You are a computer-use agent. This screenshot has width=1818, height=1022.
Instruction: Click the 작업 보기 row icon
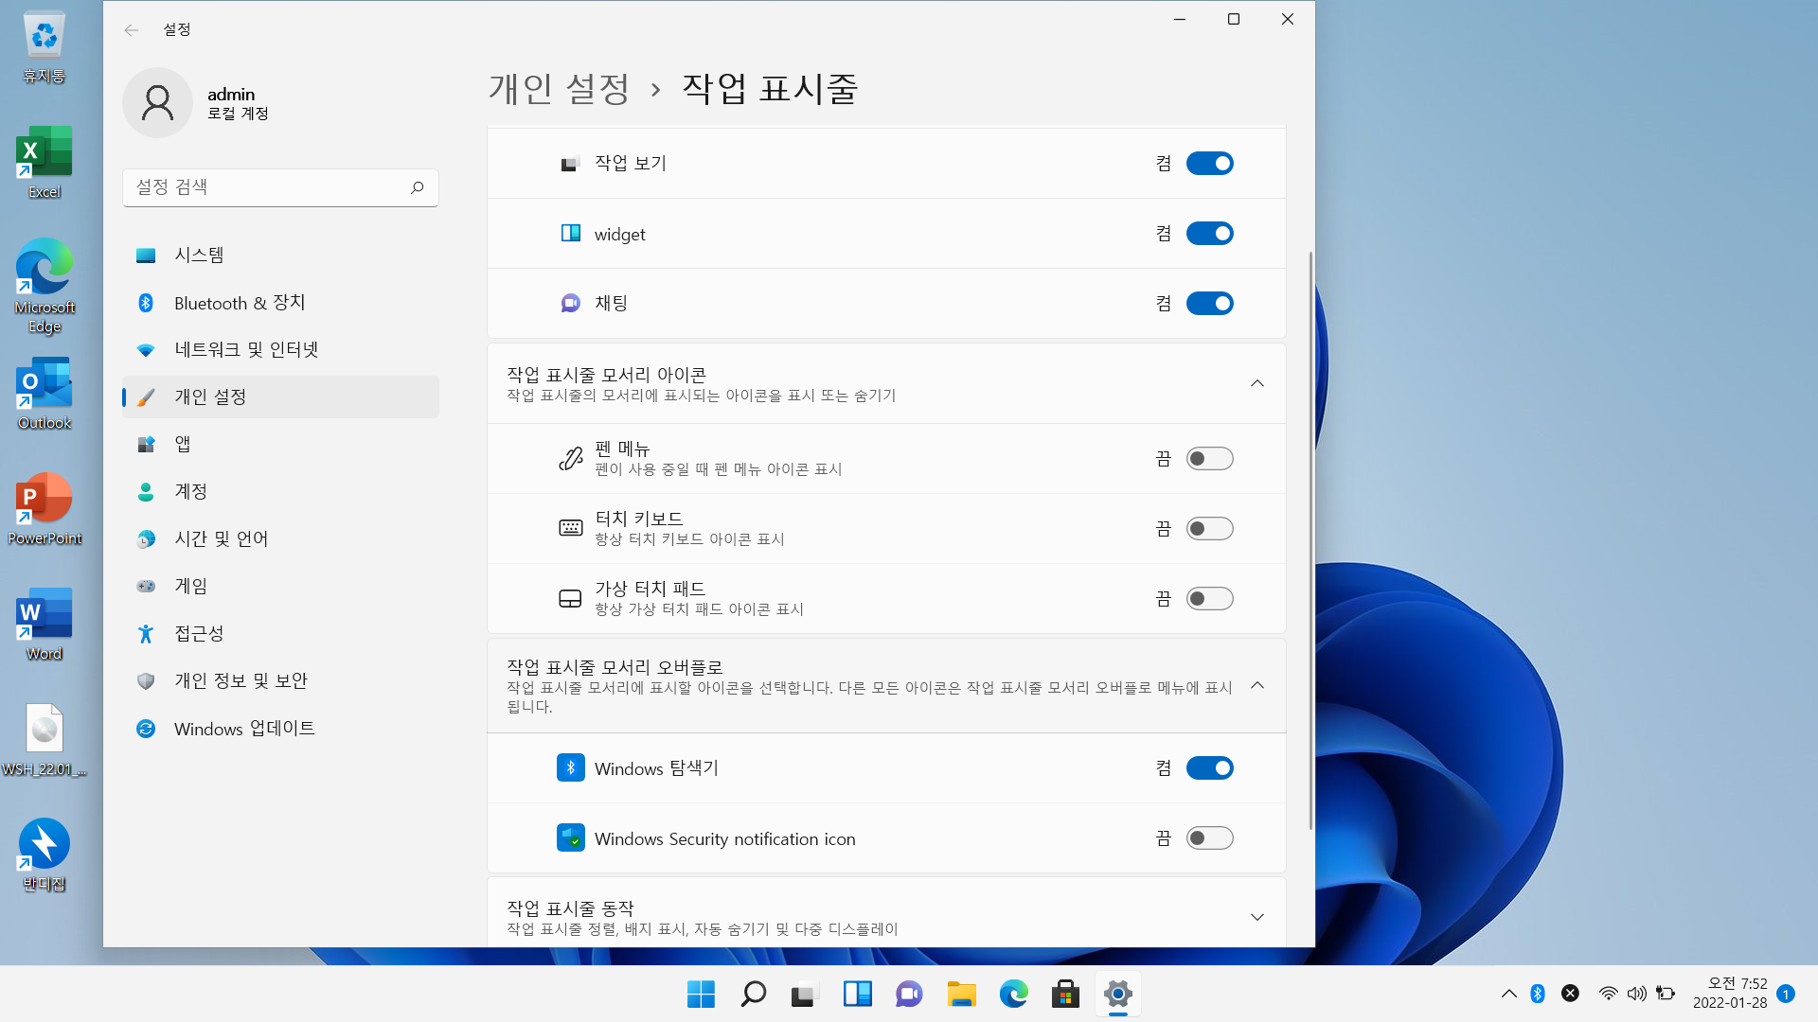pos(570,164)
